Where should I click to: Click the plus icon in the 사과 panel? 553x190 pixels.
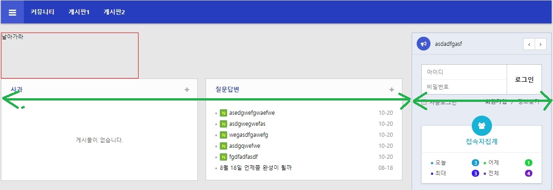pyautogui.click(x=187, y=89)
